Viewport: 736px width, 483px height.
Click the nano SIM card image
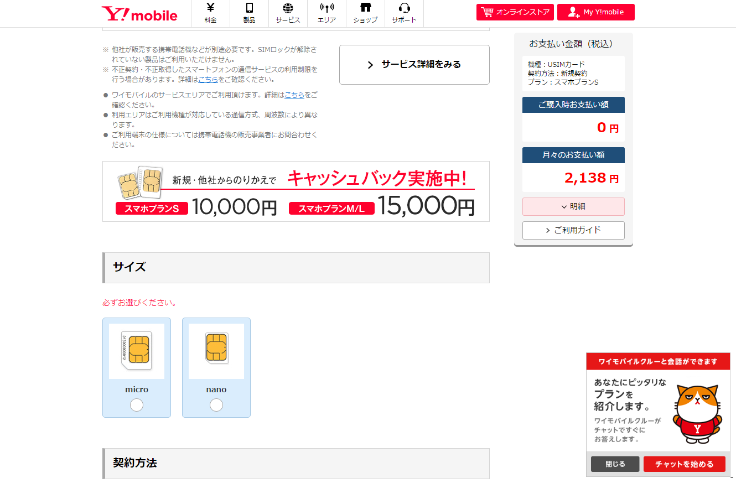coord(216,351)
